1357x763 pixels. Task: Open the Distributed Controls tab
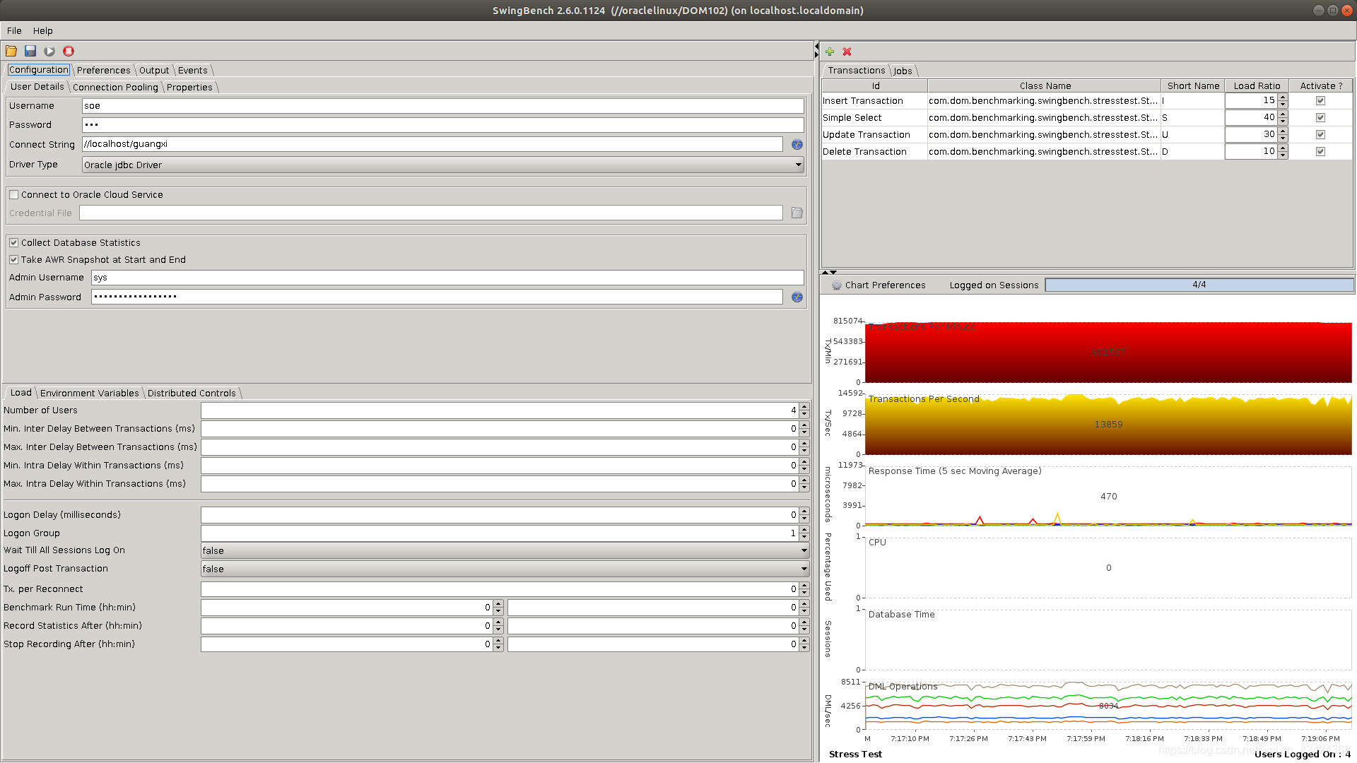point(192,394)
